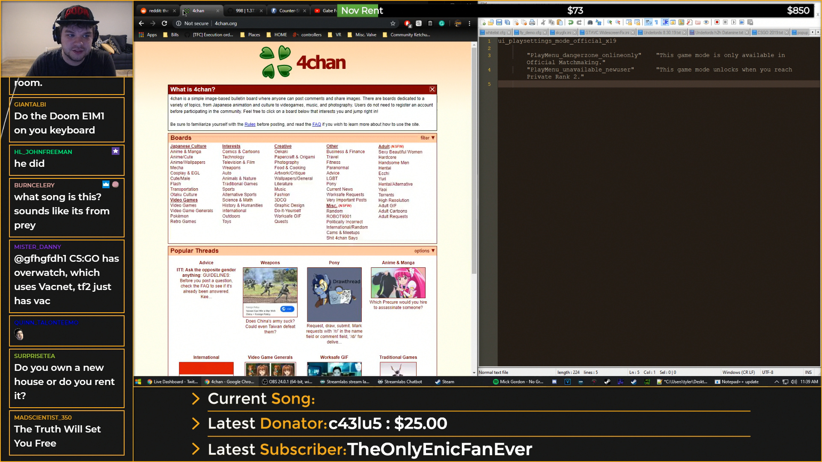This screenshot has height=462, width=822.
Task: Click Notepad++ tab scroll left arrow
Action: click(x=813, y=33)
